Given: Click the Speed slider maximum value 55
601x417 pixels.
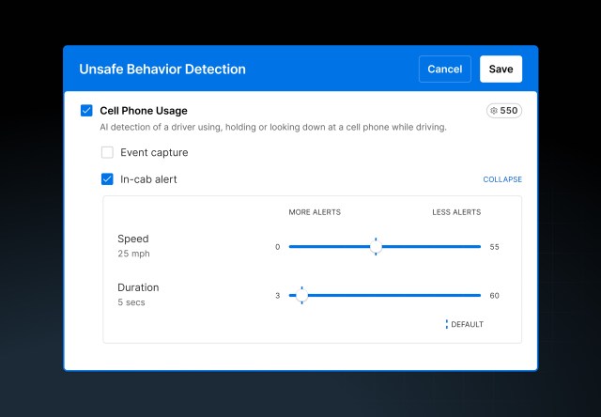Looking at the screenshot, I should pyautogui.click(x=494, y=247).
